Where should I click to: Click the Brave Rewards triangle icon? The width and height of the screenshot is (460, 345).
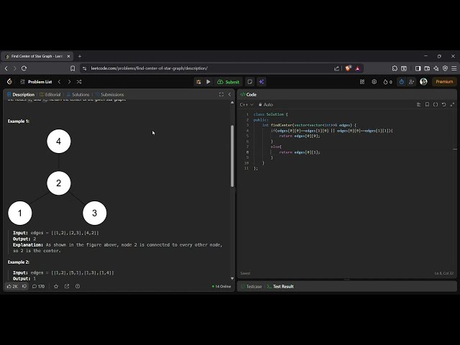(x=357, y=68)
